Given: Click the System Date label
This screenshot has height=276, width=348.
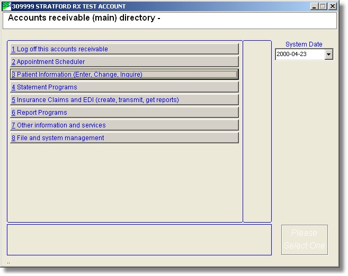Looking at the screenshot, I should 304,44.
